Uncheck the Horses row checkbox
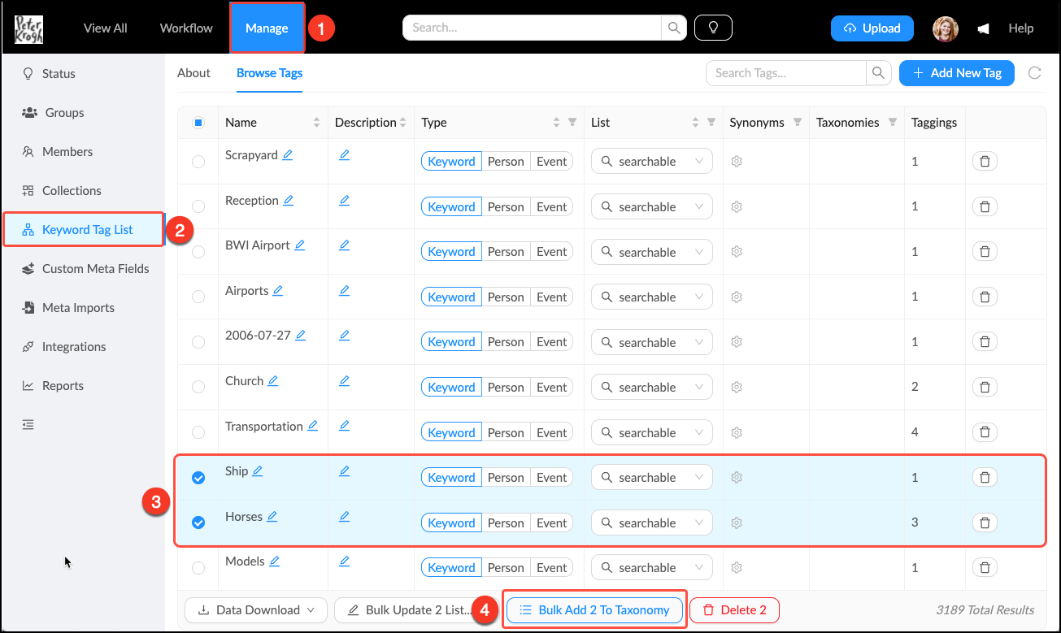Screen dimensions: 1061x633 [198, 522]
